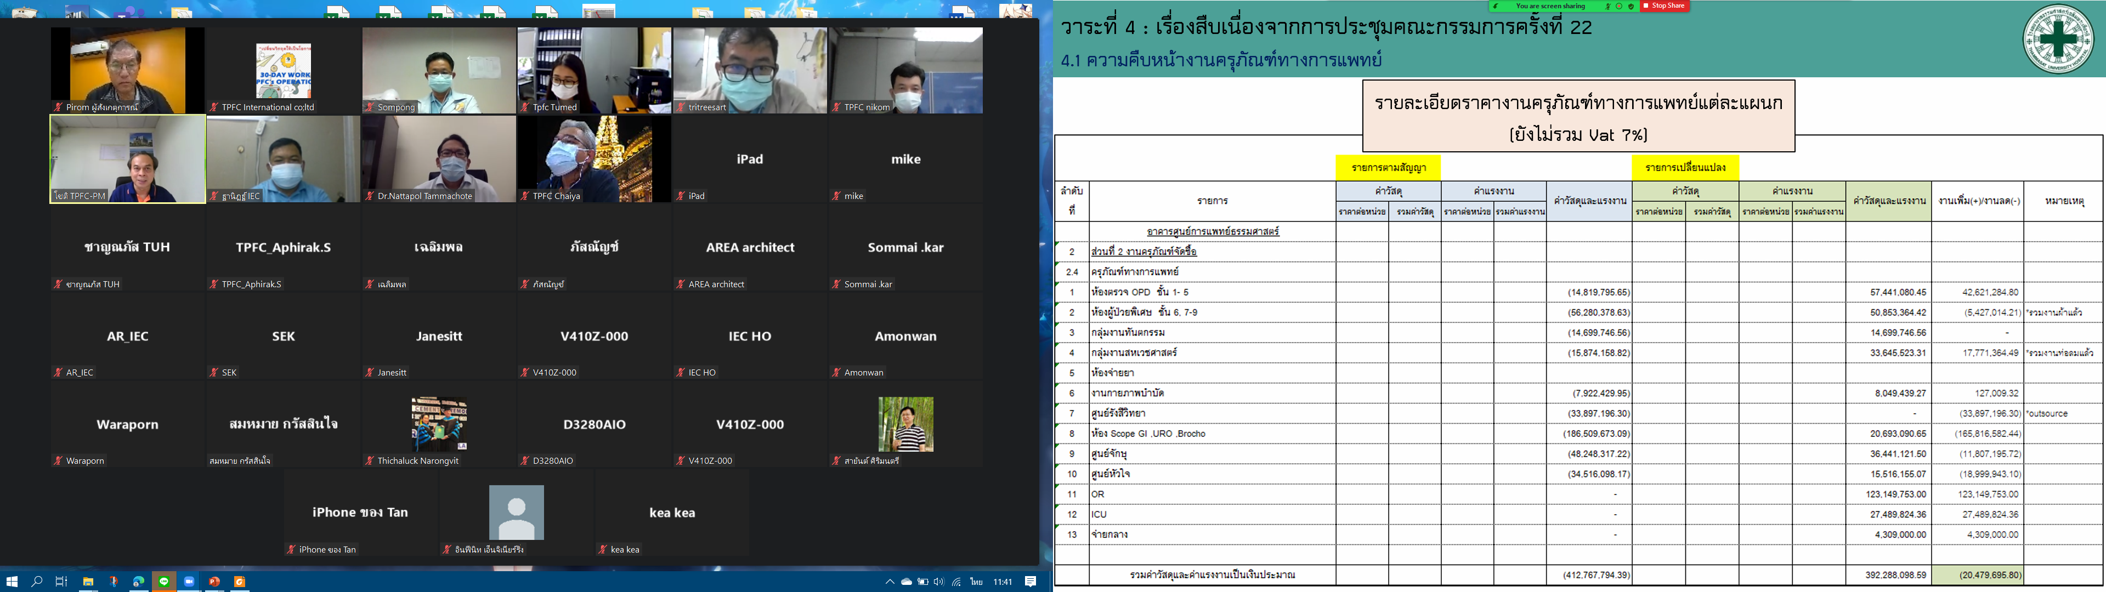The image size is (2106, 592).
Task: Click the recording indicator in share bar
Action: 1620,5
